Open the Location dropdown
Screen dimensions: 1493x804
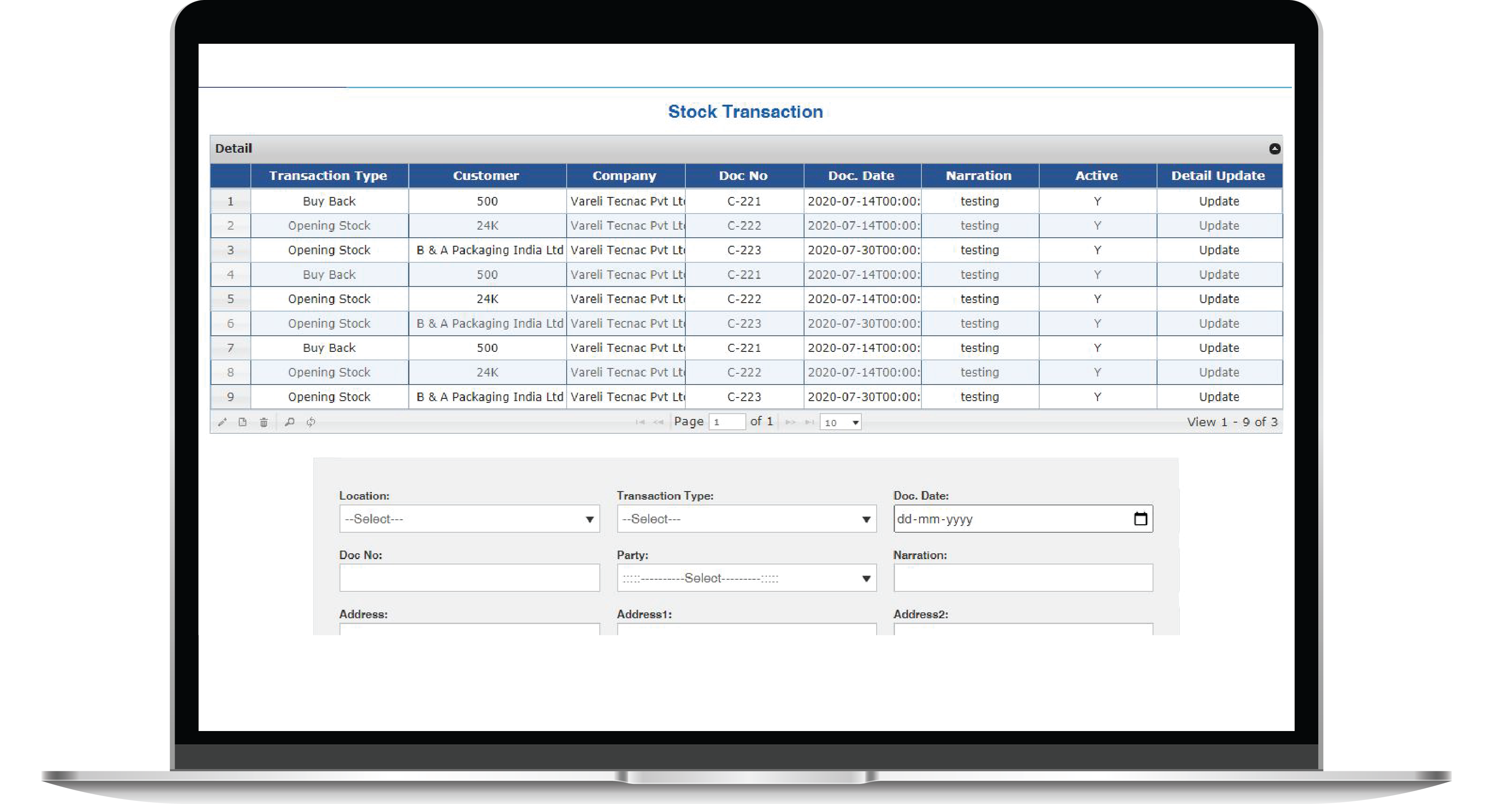(x=469, y=519)
